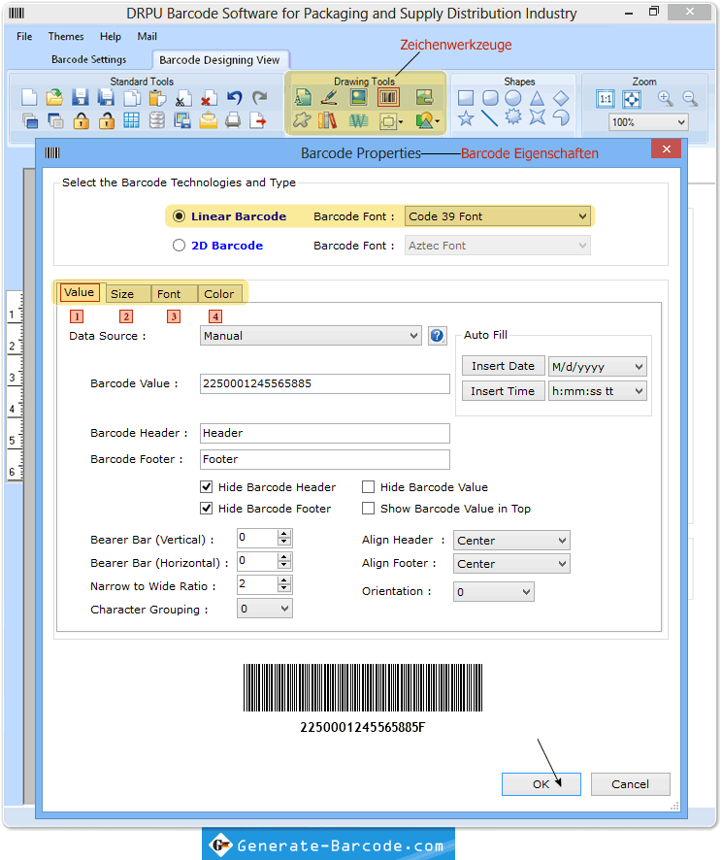Screen dimensions: 722x860
Task: Open email envelope tool in Standard Tools
Action: (209, 120)
